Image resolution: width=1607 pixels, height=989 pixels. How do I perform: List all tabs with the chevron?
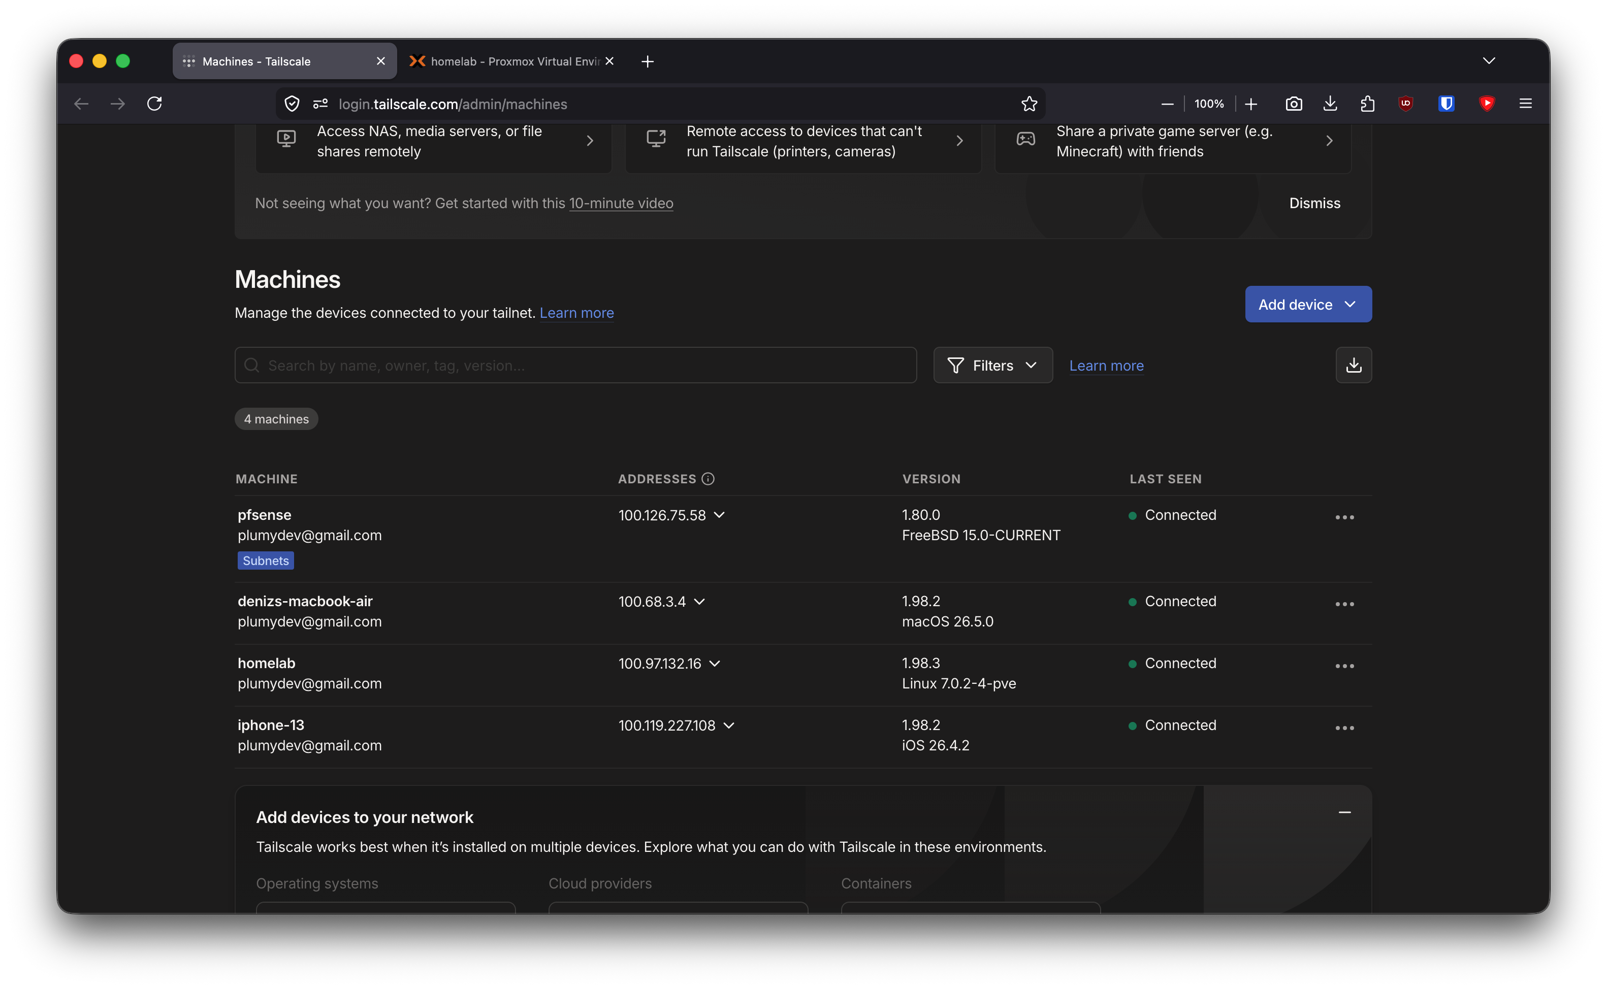[1489, 61]
